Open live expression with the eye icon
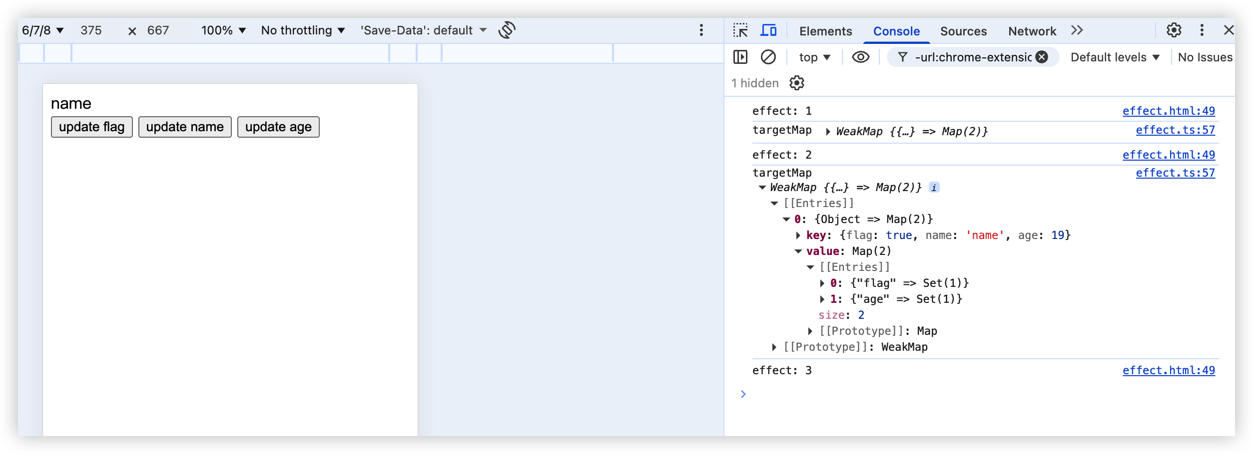Image resolution: width=1253 pixels, height=454 pixels. 860,57
